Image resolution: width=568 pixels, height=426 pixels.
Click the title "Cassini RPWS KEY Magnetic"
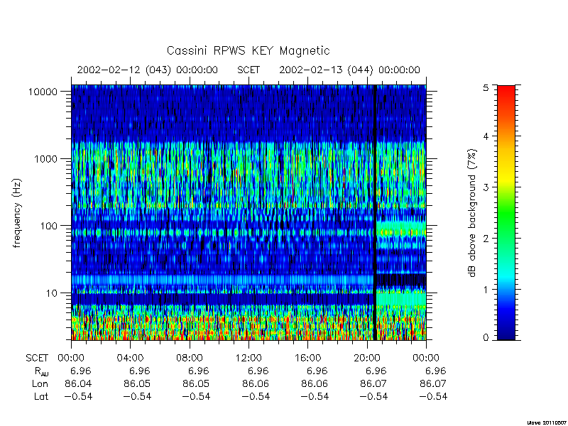(248, 50)
